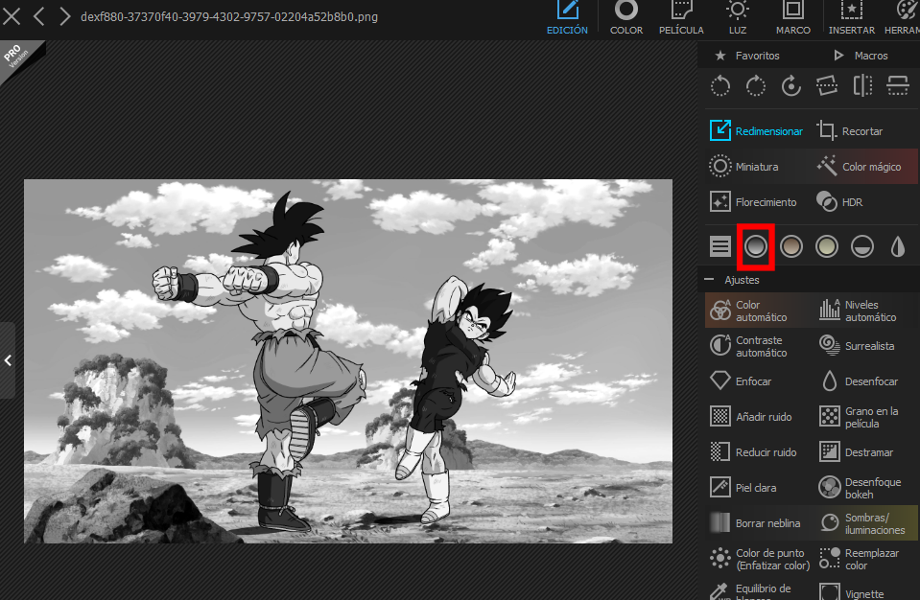Click the Recortar crop icon
This screenshot has width=920, height=600.
pyautogui.click(x=827, y=131)
